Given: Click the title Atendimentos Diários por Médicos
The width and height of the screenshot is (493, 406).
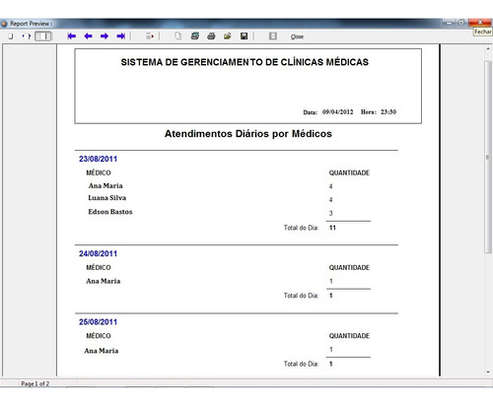Looking at the screenshot, I should point(248,134).
